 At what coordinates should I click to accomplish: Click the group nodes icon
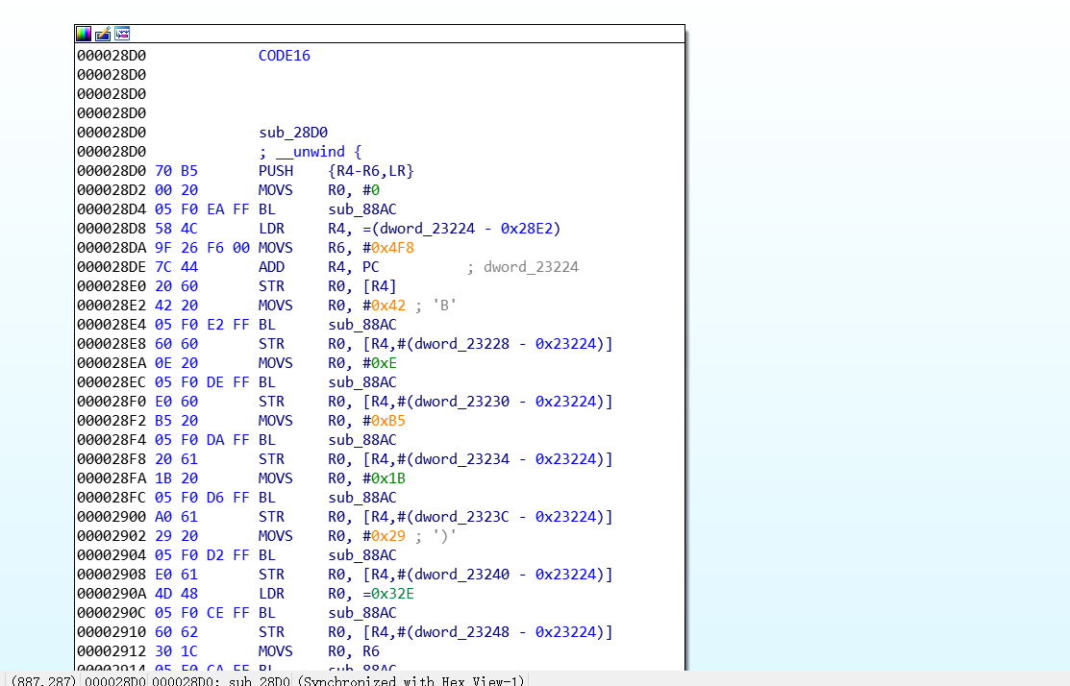[x=122, y=34]
